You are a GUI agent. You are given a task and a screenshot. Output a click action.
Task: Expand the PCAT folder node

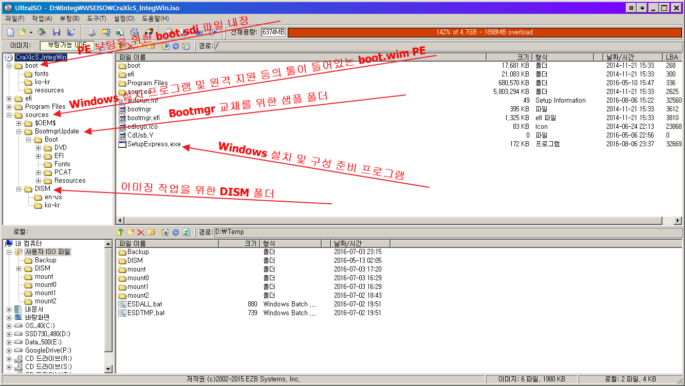click(39, 172)
